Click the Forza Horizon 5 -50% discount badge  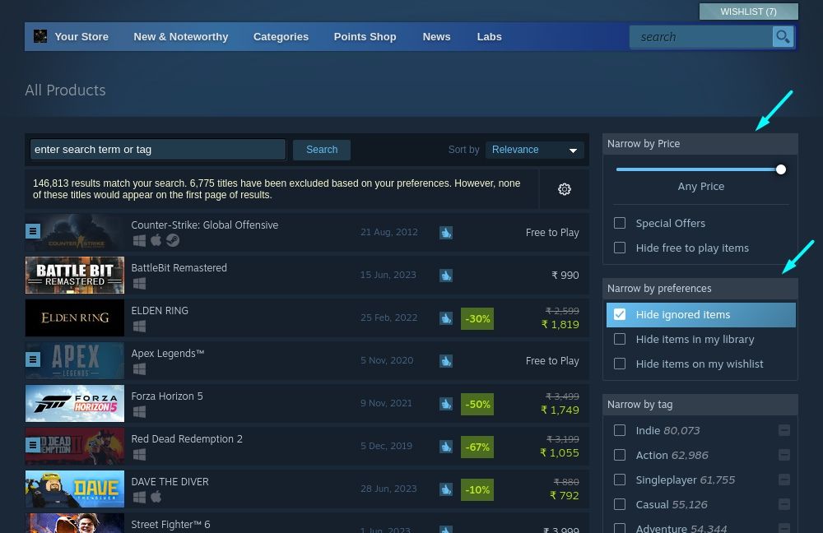click(x=477, y=404)
